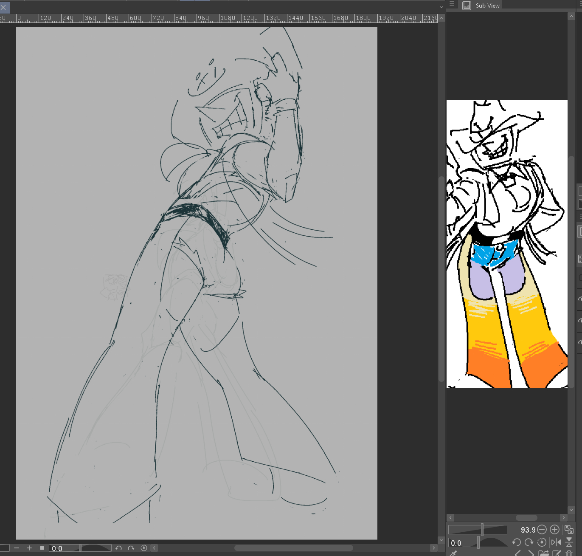The width and height of the screenshot is (582, 556).
Task: Click the Sub View zoom slider
Action: [478, 530]
